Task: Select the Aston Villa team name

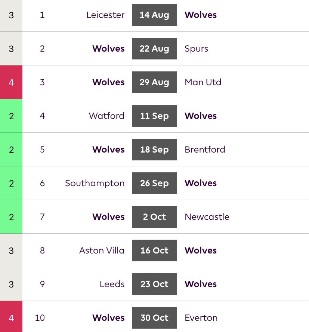Action: click(x=102, y=251)
